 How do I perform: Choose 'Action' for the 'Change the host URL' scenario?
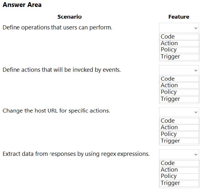point(179,127)
